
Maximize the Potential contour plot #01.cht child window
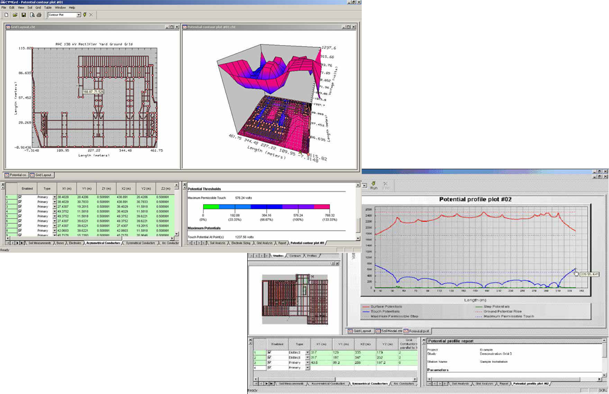pos(348,27)
